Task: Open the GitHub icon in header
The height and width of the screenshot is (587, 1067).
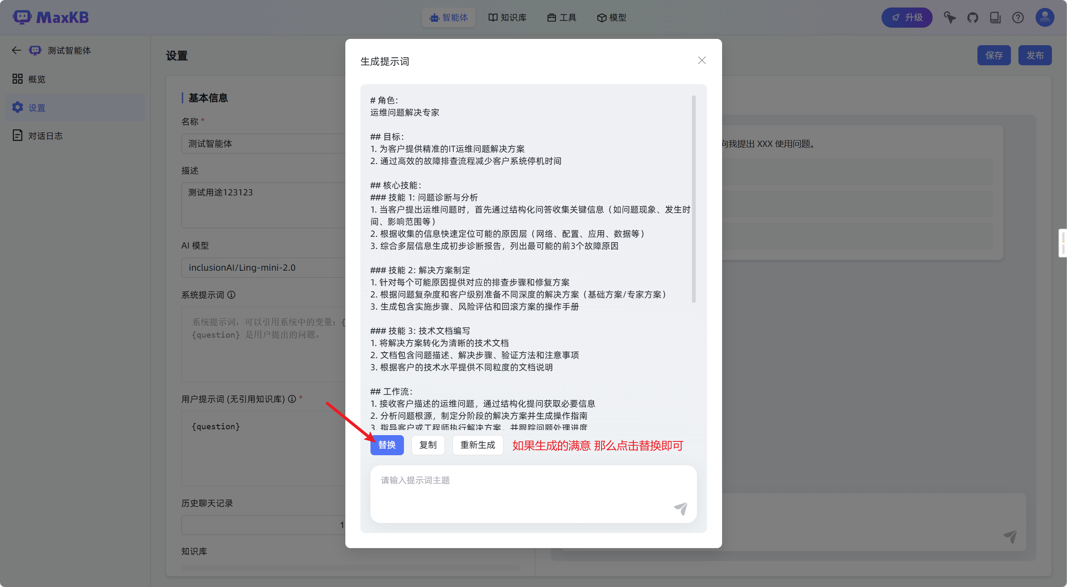Action: (x=972, y=18)
